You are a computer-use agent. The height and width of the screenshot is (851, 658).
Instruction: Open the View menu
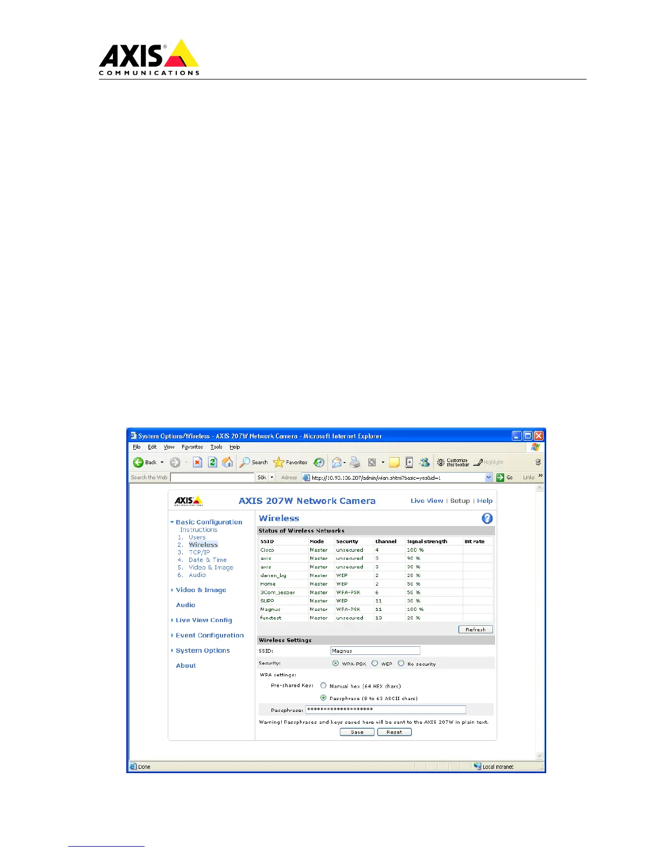coord(169,447)
